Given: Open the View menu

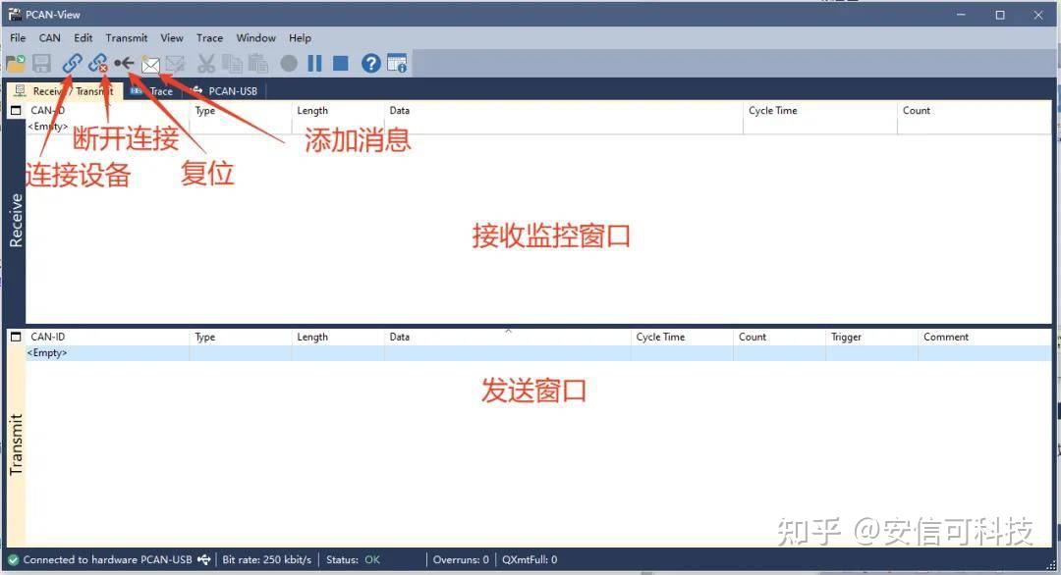Looking at the screenshot, I should 172,38.
